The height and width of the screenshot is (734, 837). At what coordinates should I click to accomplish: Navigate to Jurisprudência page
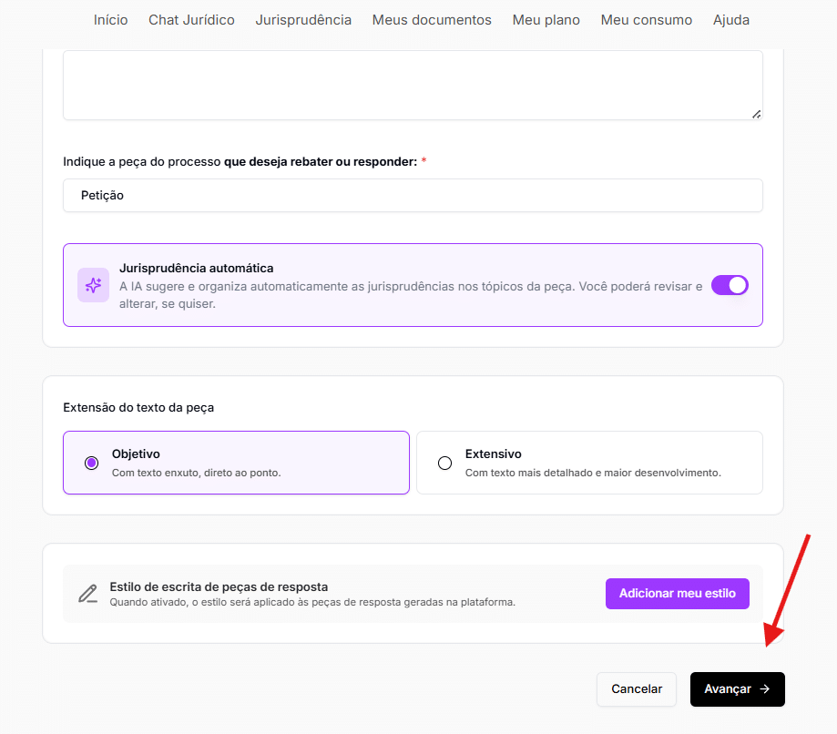303,20
